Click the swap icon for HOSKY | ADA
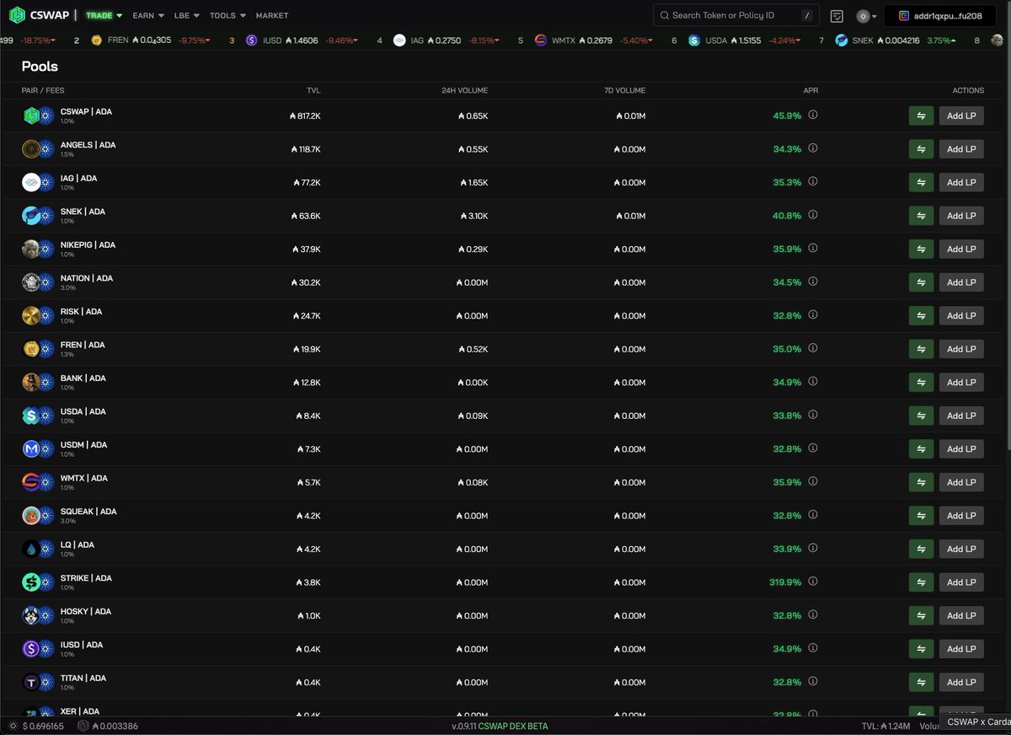This screenshot has height=735, width=1011. (921, 615)
